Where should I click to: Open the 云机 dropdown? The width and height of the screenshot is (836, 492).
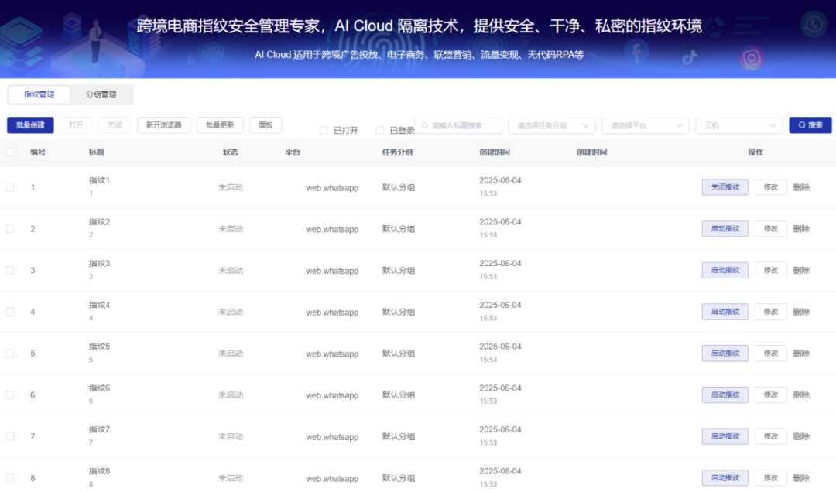pos(739,126)
